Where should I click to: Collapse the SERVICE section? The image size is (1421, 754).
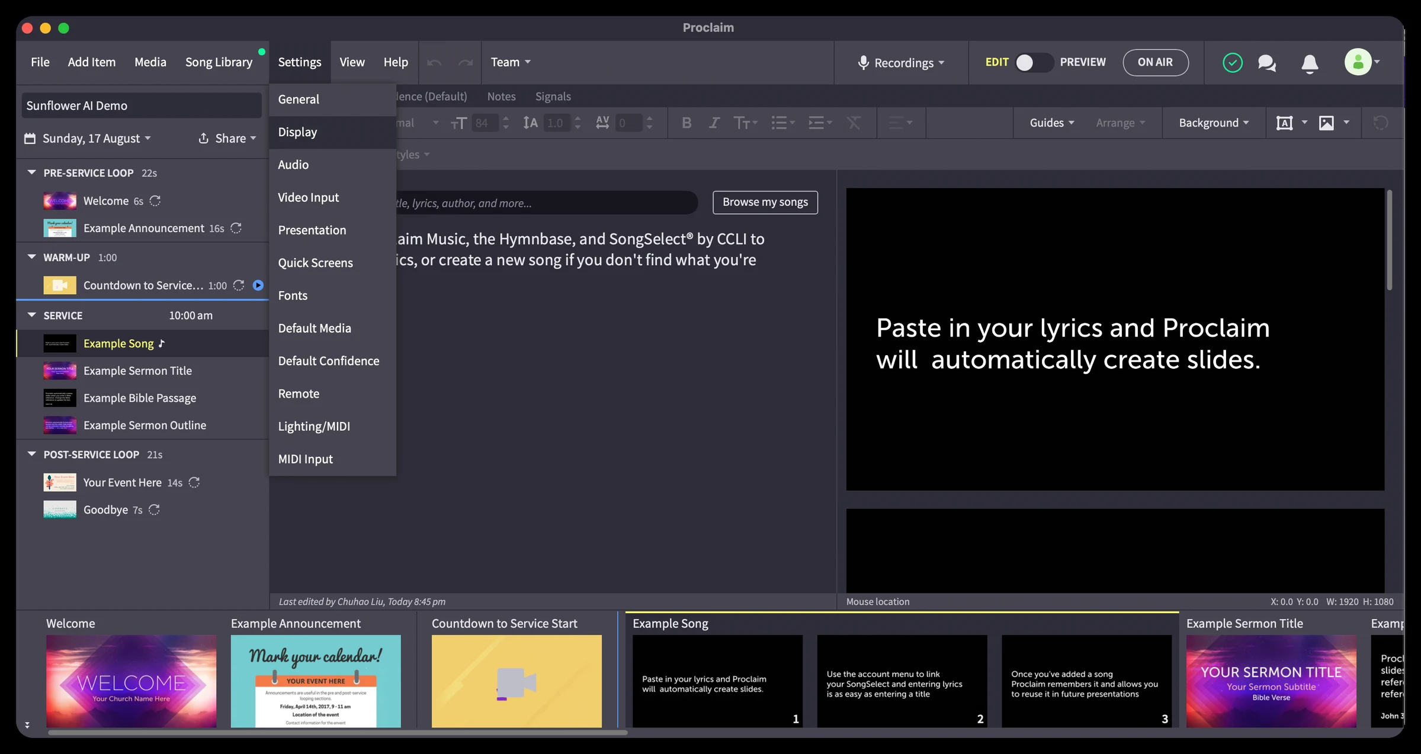(x=31, y=315)
